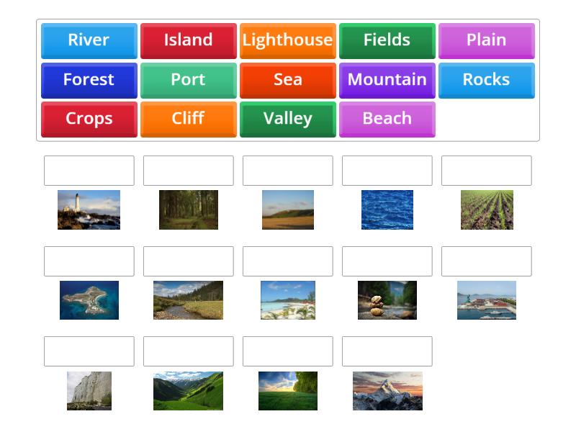This screenshot has height=432, width=576.
Task: Select the Lighthouse word tile
Action: coord(287,40)
